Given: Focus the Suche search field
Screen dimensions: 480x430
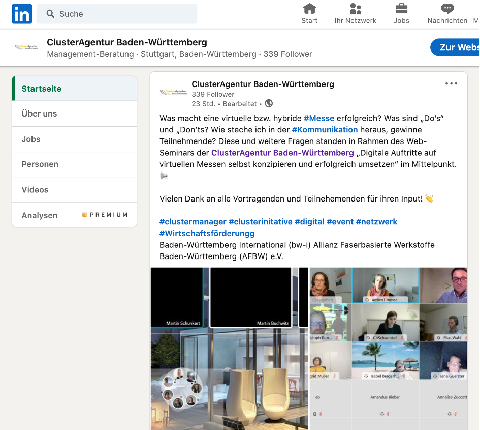Looking at the screenshot, I should coord(117,14).
